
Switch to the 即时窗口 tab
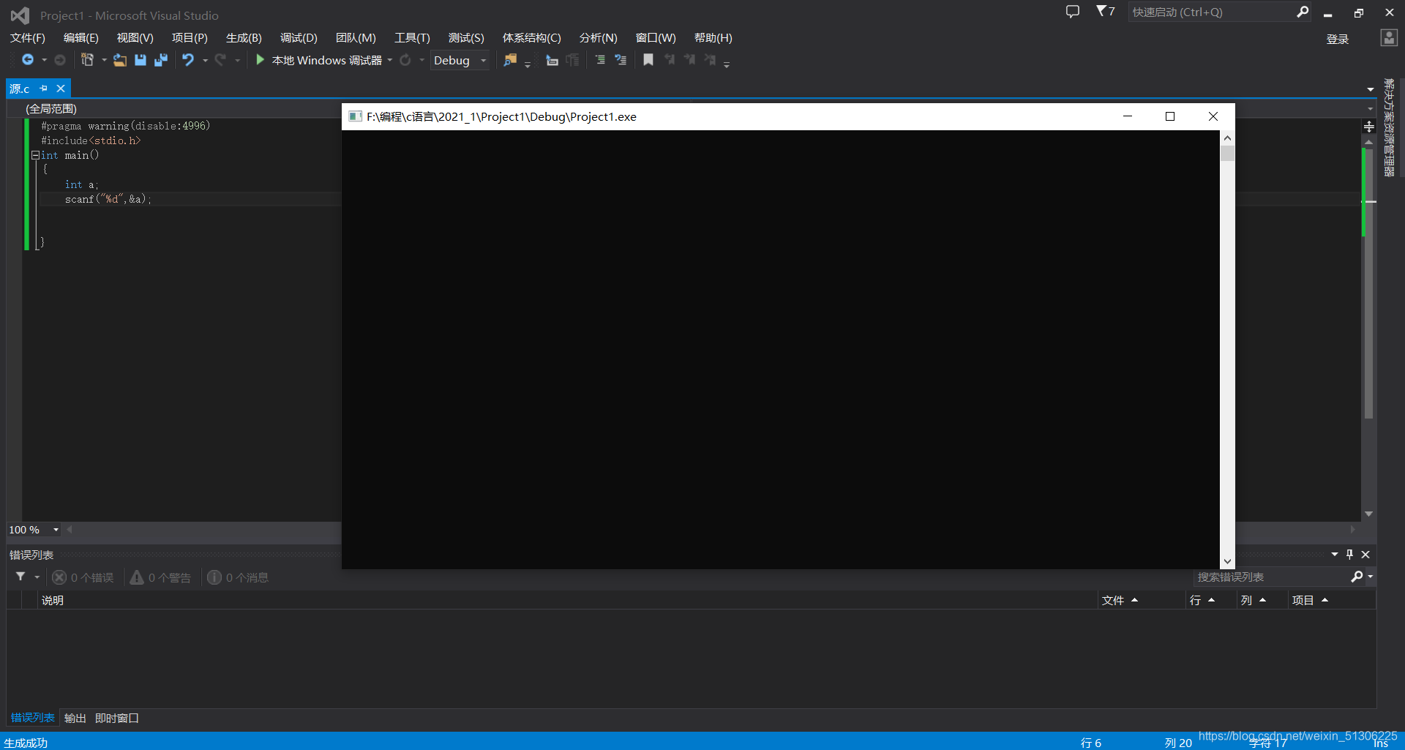point(117,718)
